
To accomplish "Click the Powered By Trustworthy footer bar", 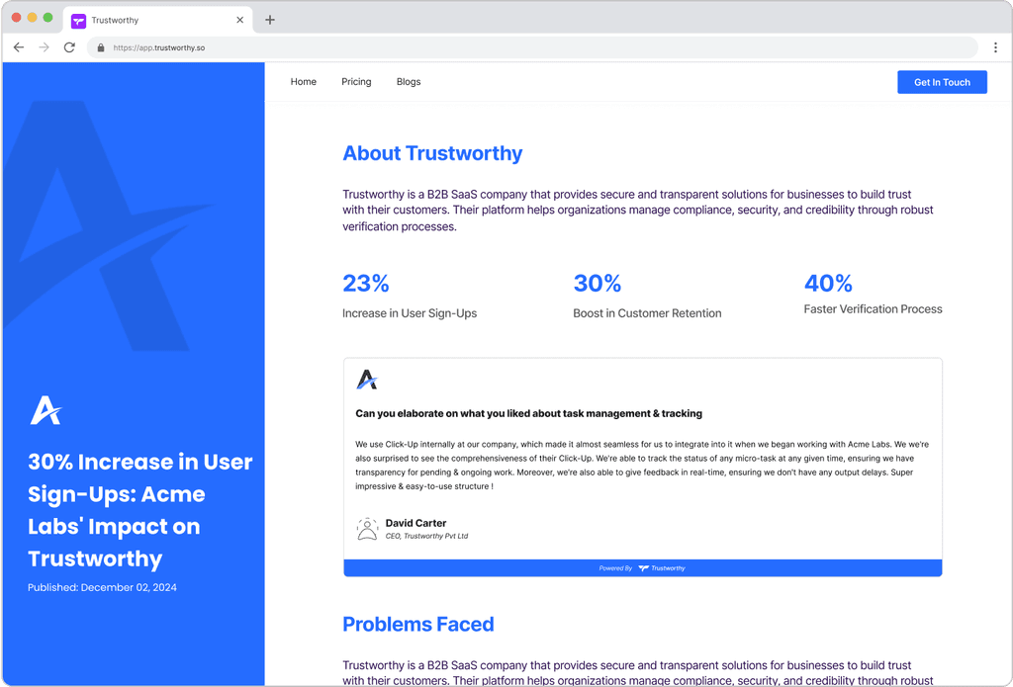I will tap(643, 568).
